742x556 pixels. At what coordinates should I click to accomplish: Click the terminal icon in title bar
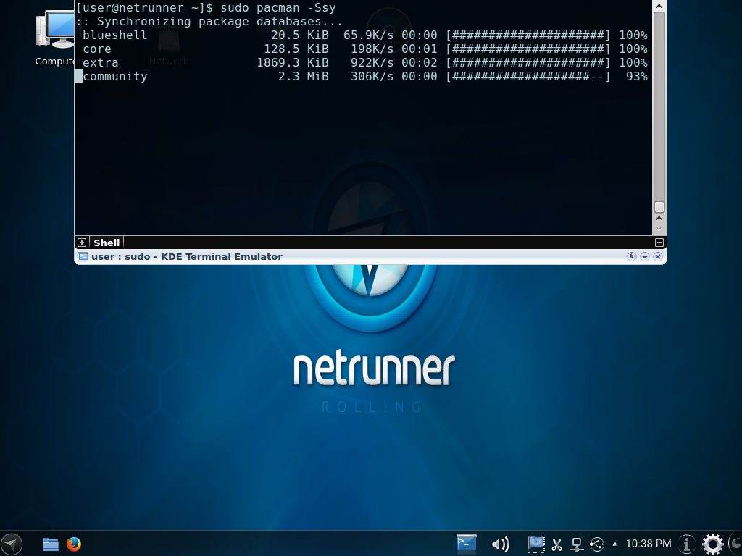83,256
